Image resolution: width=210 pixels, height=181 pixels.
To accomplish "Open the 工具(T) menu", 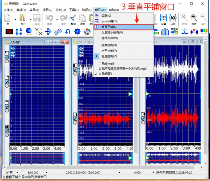I will [74, 10].
